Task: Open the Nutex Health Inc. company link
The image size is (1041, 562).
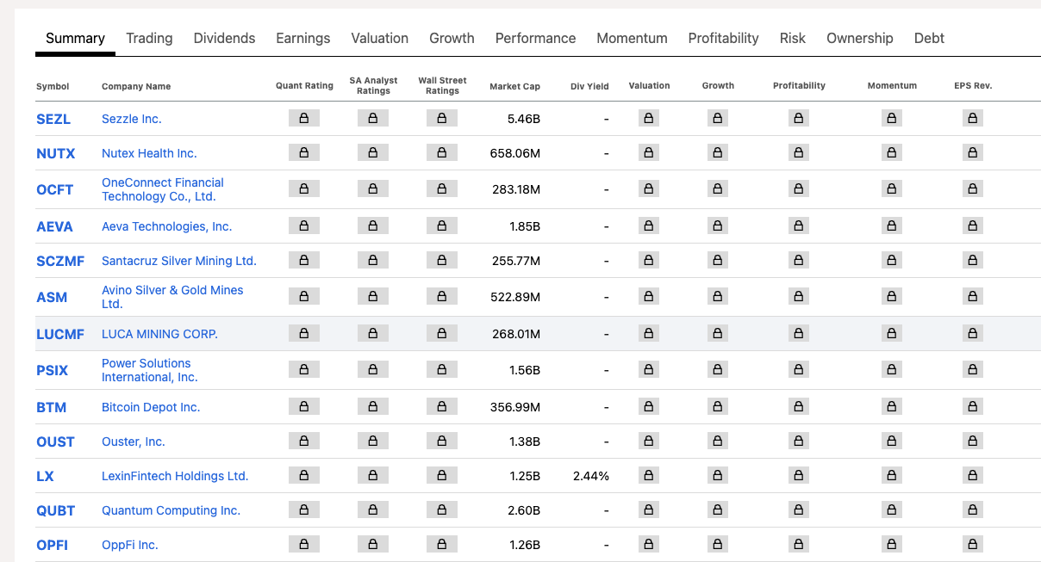Action: [149, 153]
